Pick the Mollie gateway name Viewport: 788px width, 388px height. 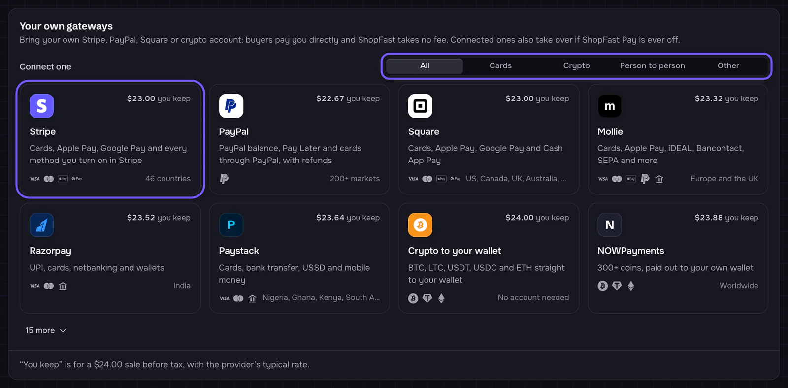(x=610, y=132)
